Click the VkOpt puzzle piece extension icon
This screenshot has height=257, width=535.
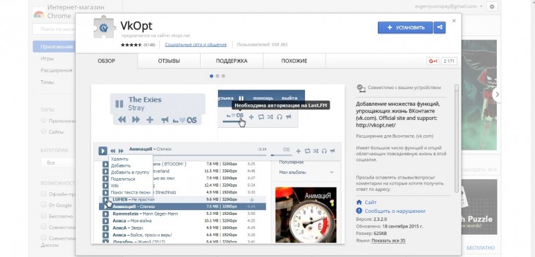click(x=104, y=27)
